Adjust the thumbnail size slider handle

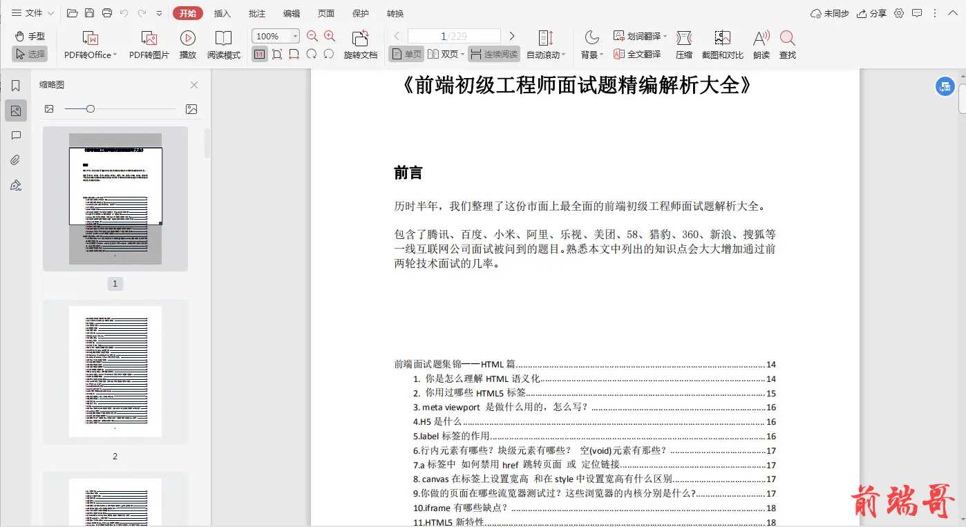click(91, 108)
